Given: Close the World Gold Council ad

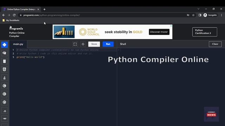Looking at the screenshot, I should 171,26.
